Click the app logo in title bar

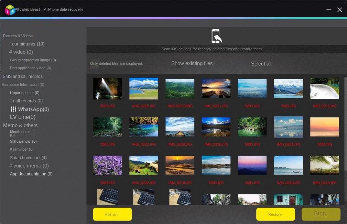tap(10, 10)
